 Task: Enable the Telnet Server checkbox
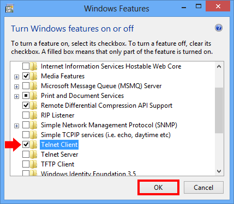(26, 154)
